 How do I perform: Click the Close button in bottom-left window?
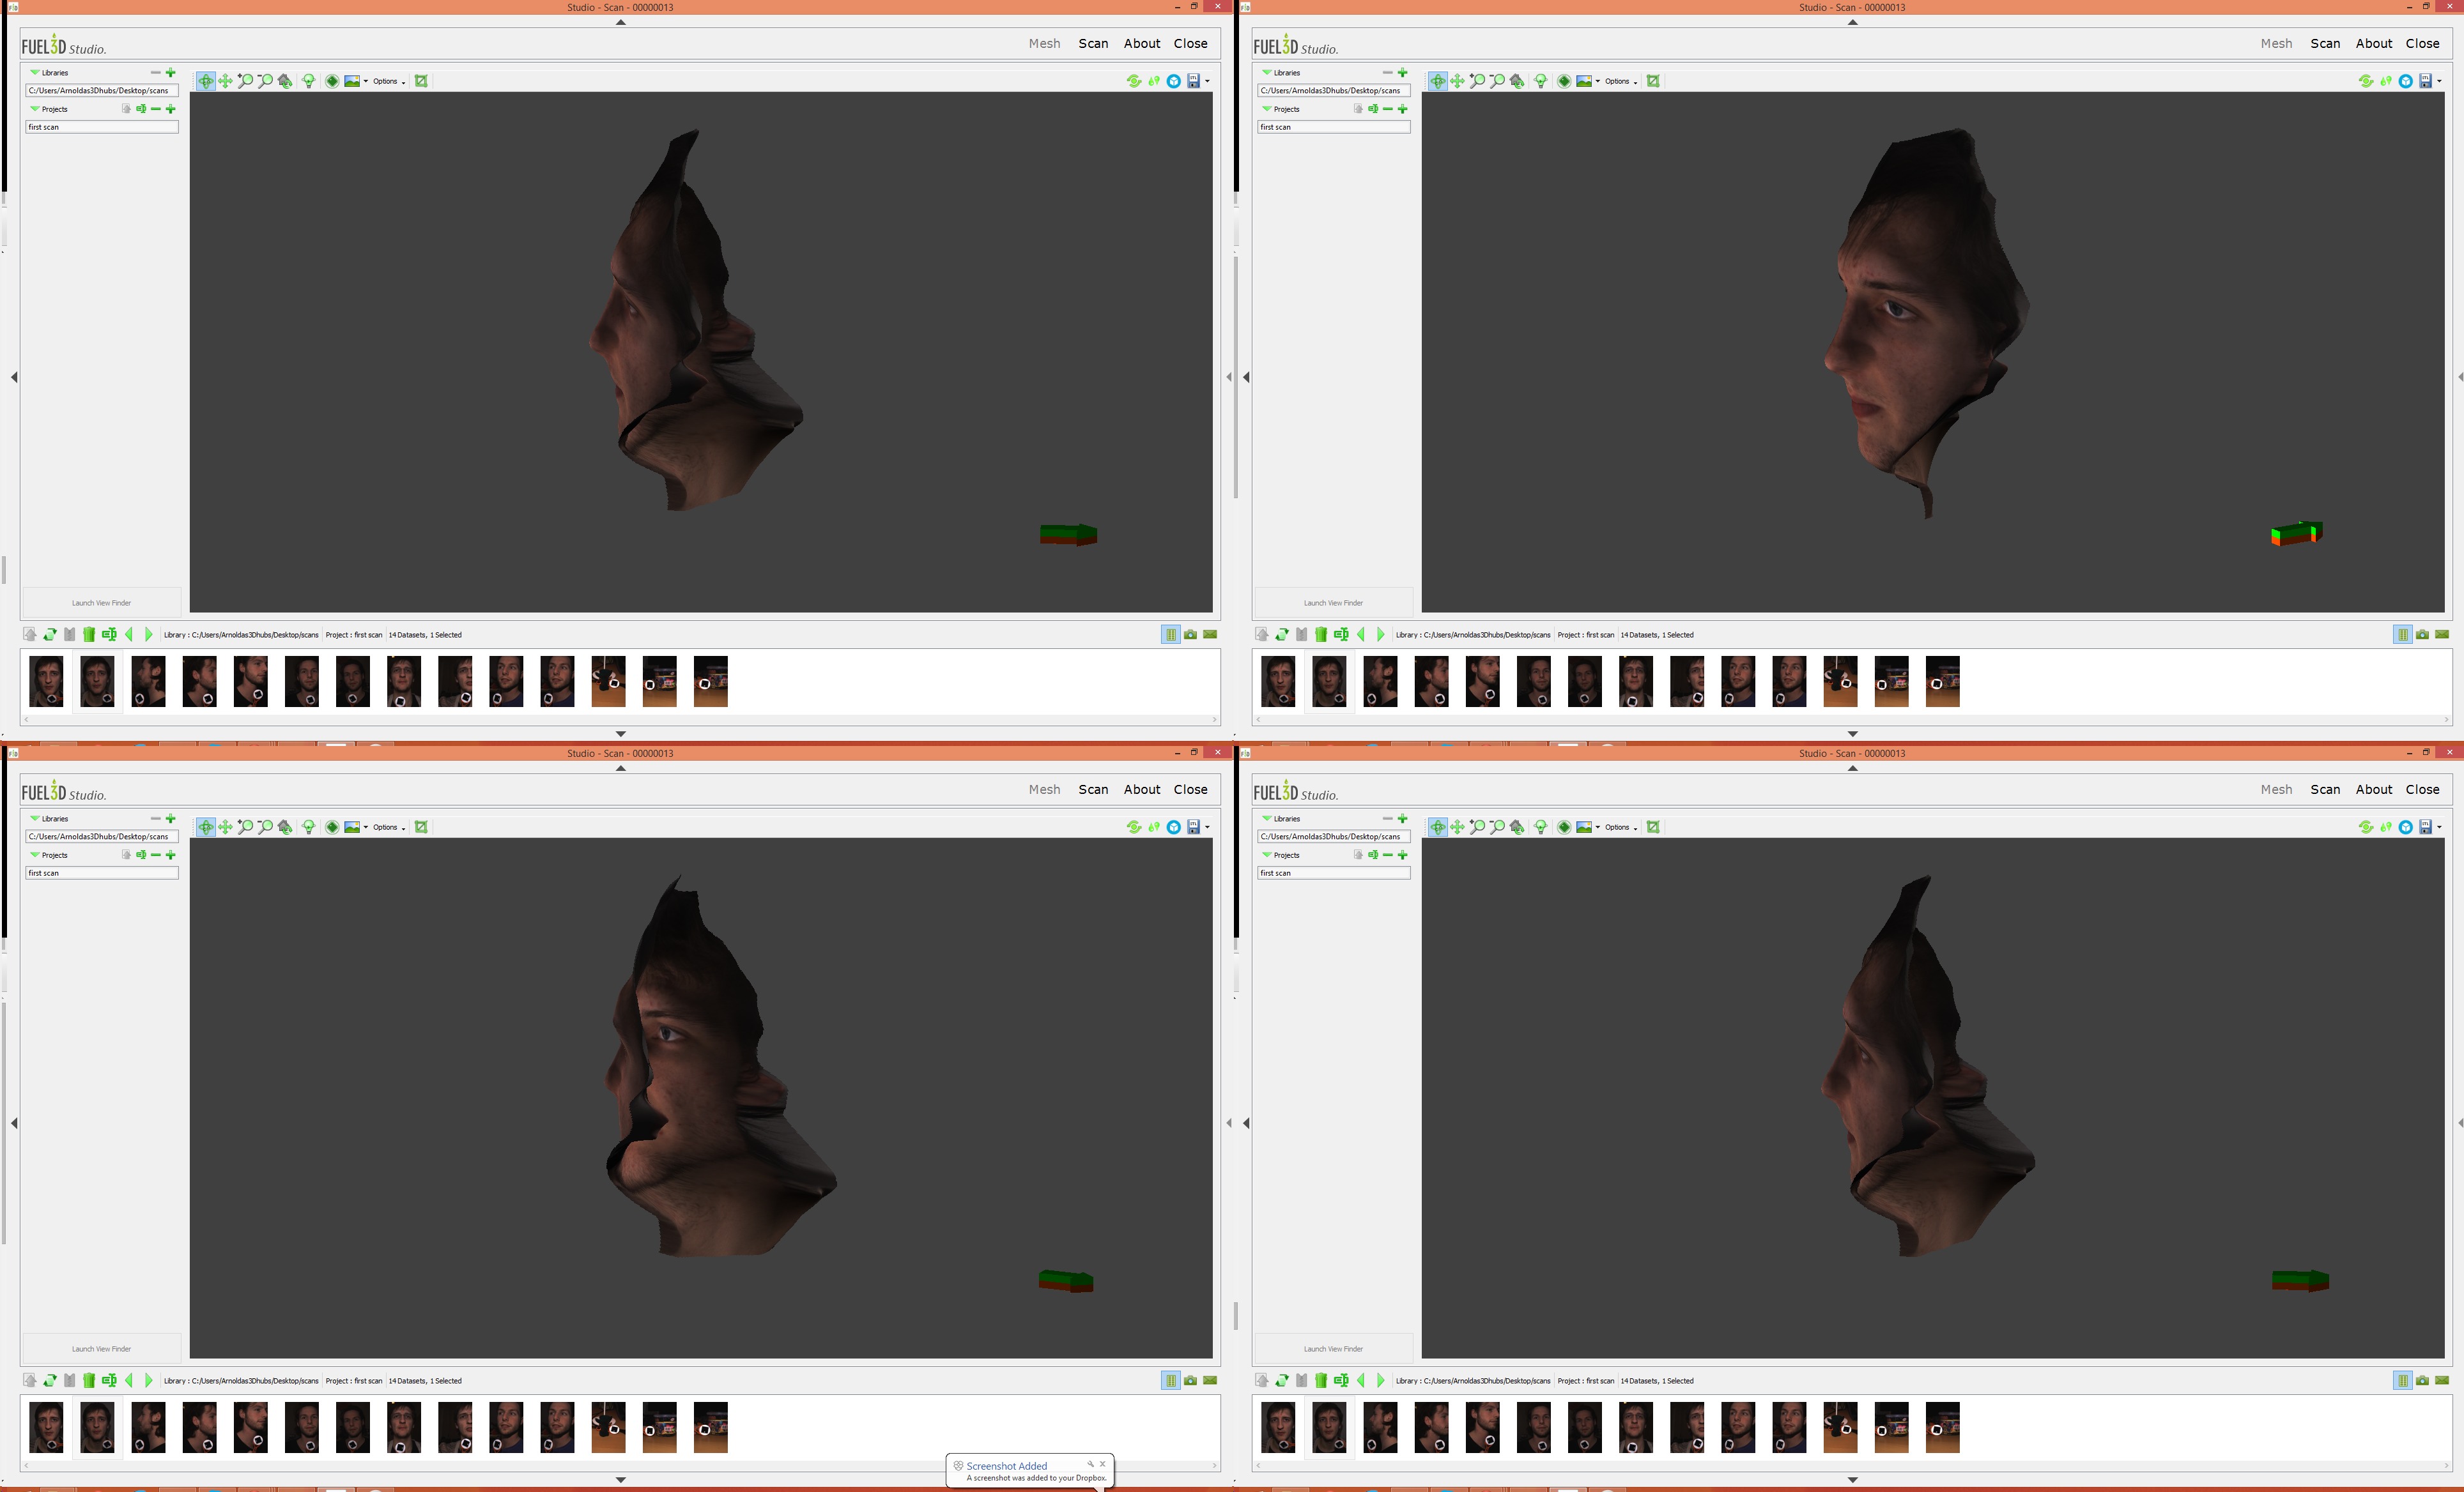pyautogui.click(x=1190, y=789)
